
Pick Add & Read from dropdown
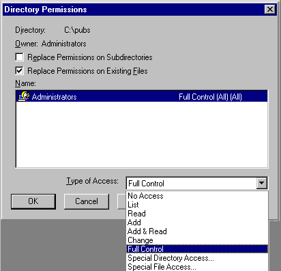click(197, 231)
